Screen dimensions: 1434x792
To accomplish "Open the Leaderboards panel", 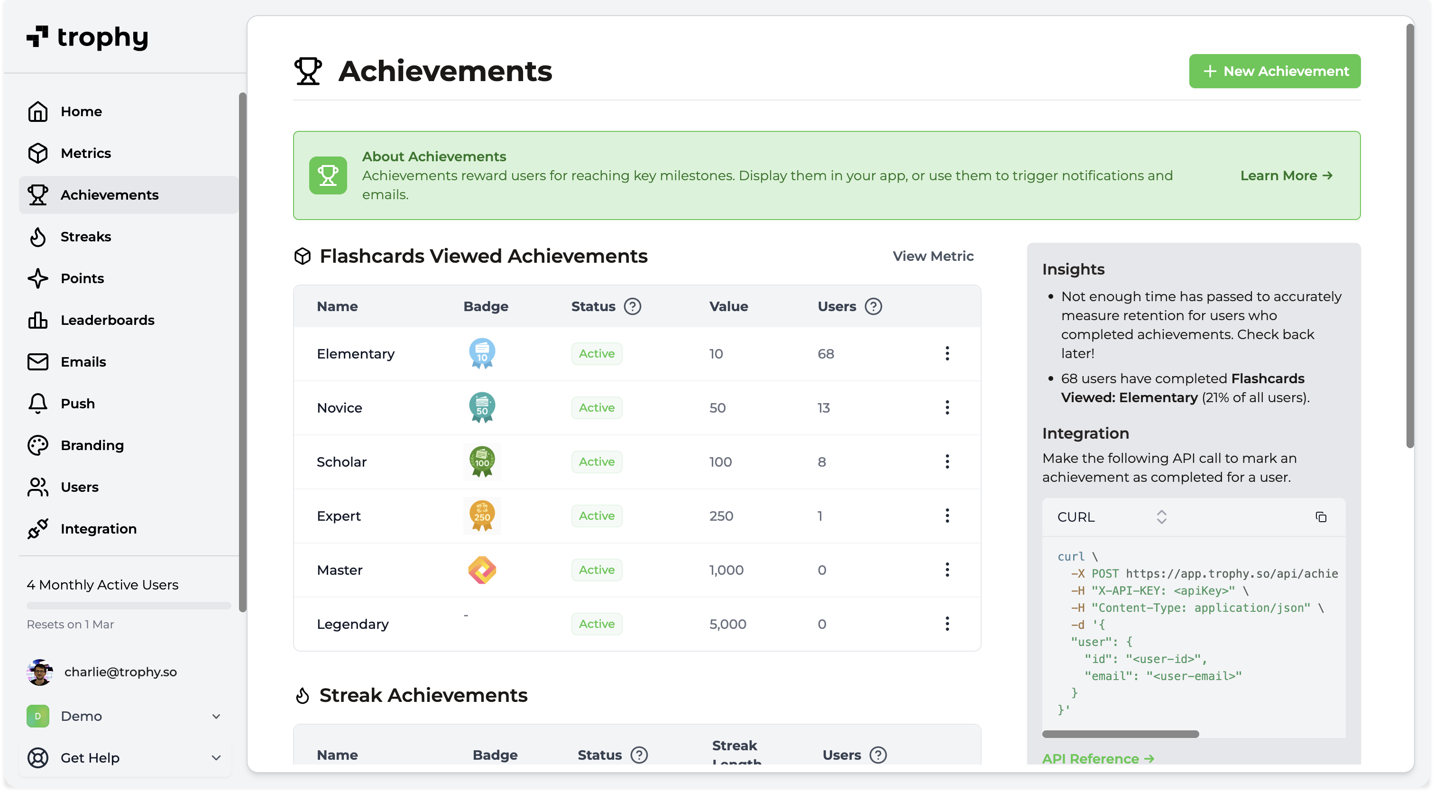I will point(107,320).
